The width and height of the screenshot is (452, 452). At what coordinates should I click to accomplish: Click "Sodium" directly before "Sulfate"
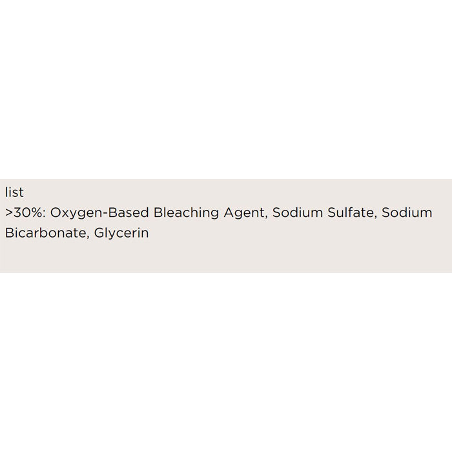296,213
